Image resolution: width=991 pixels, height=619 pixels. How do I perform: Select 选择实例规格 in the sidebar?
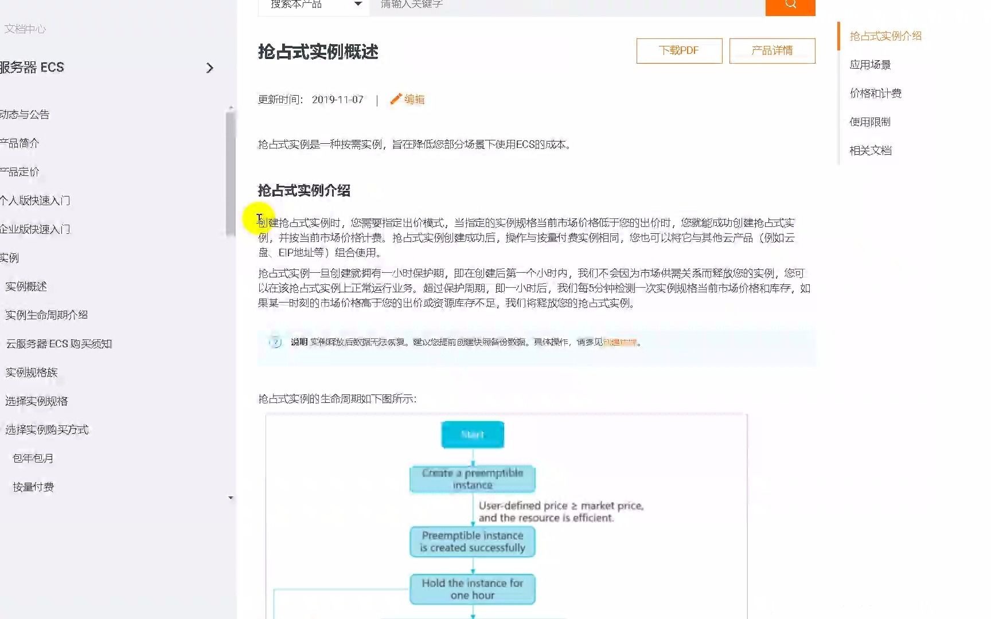36,401
